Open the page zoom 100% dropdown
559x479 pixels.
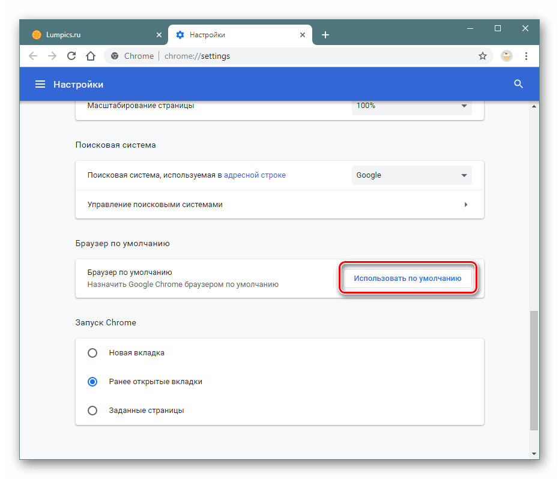[411, 106]
